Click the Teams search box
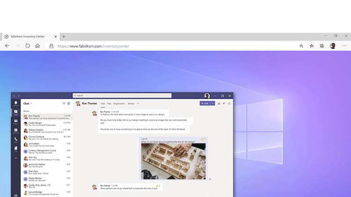351x197 pixels. (122, 95)
